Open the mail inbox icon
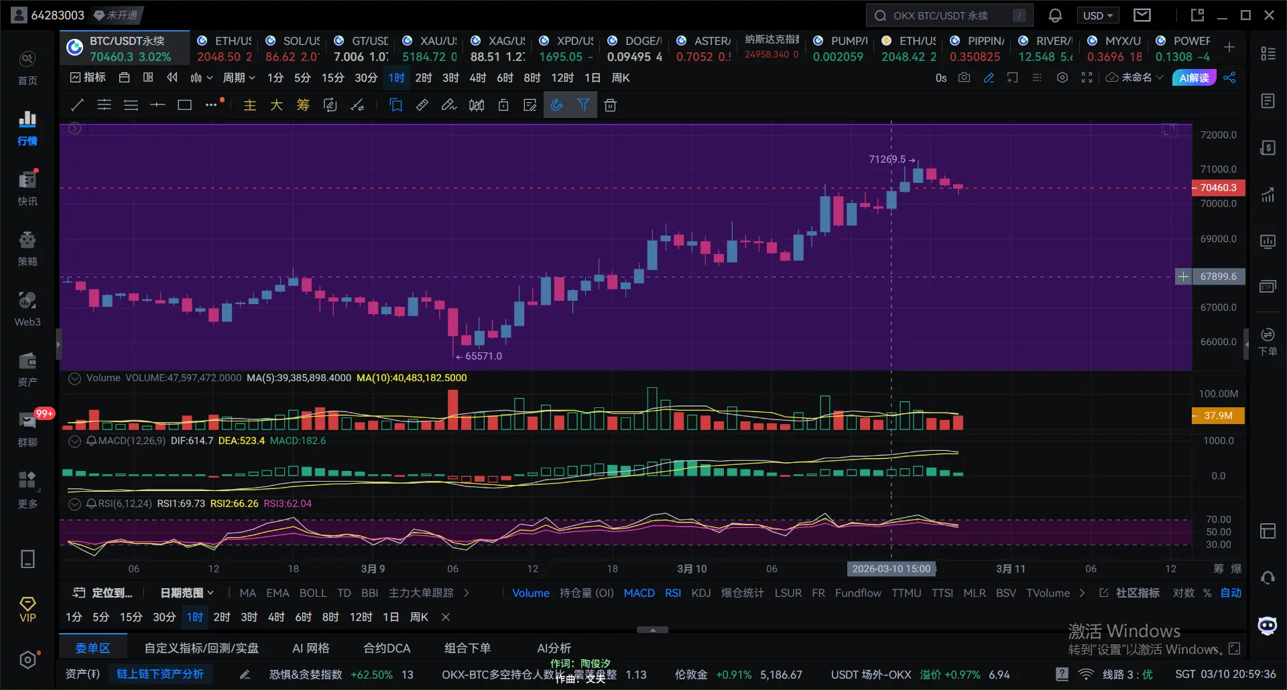1287x690 pixels. (1142, 15)
